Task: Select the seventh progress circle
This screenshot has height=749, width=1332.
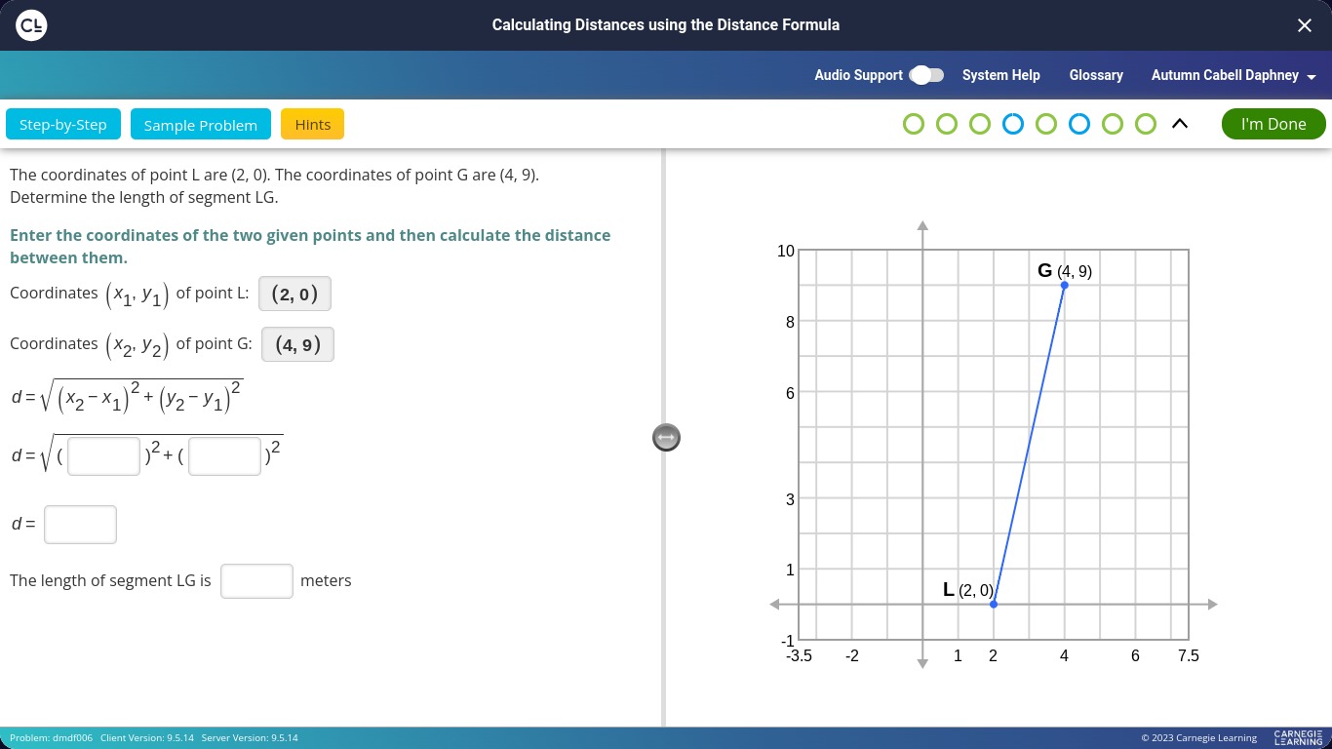Action: click(1113, 124)
